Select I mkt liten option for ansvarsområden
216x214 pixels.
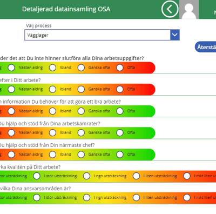pyautogui.click(x=187, y=197)
